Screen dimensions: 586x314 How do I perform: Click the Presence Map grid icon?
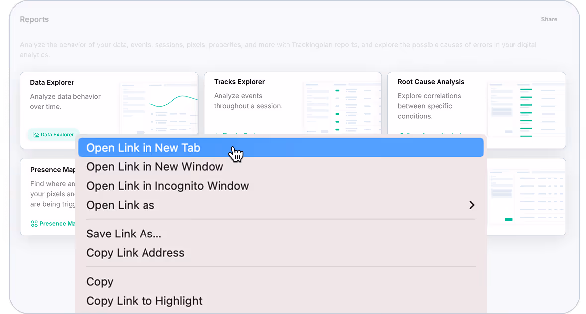[x=34, y=223]
